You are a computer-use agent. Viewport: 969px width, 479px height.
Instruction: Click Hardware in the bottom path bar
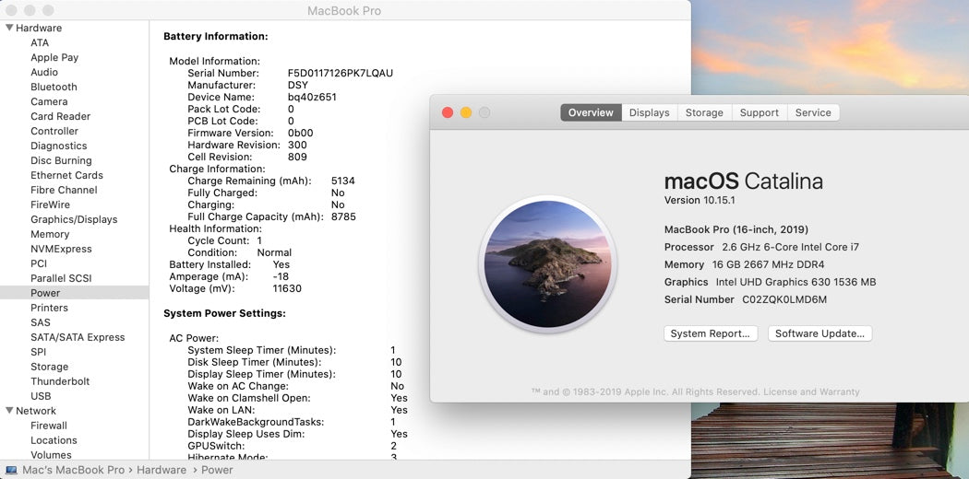(x=161, y=470)
